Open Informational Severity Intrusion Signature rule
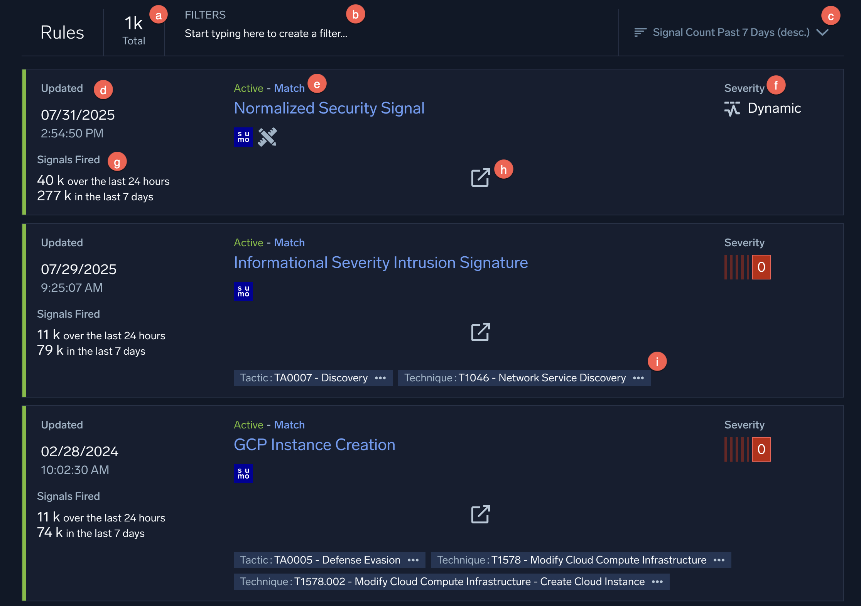Viewport: 861px width, 606px height. [x=381, y=263]
